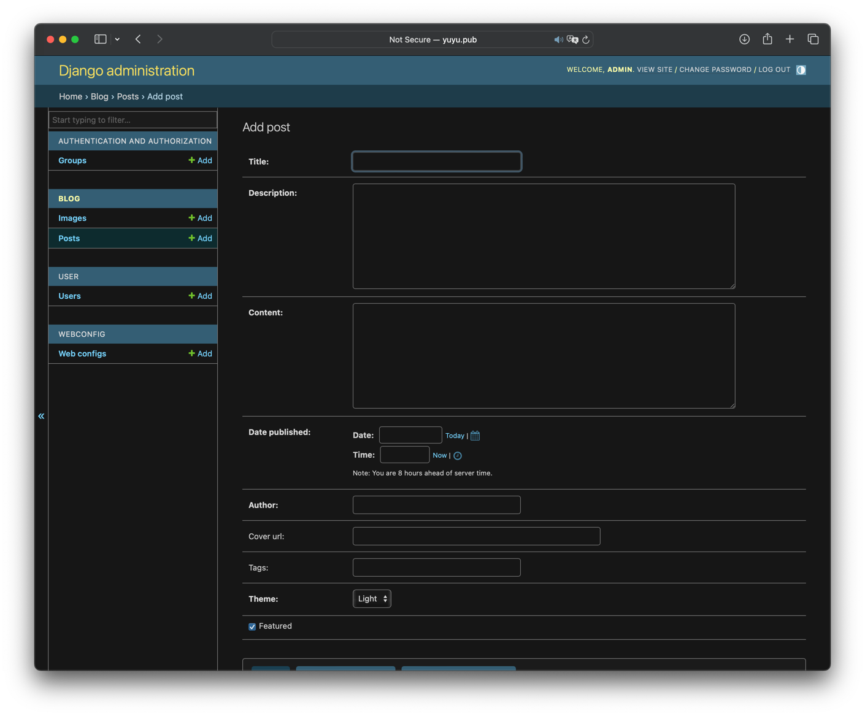The height and width of the screenshot is (716, 865).
Task: Go to Home breadcrumb
Action: pyautogui.click(x=71, y=96)
